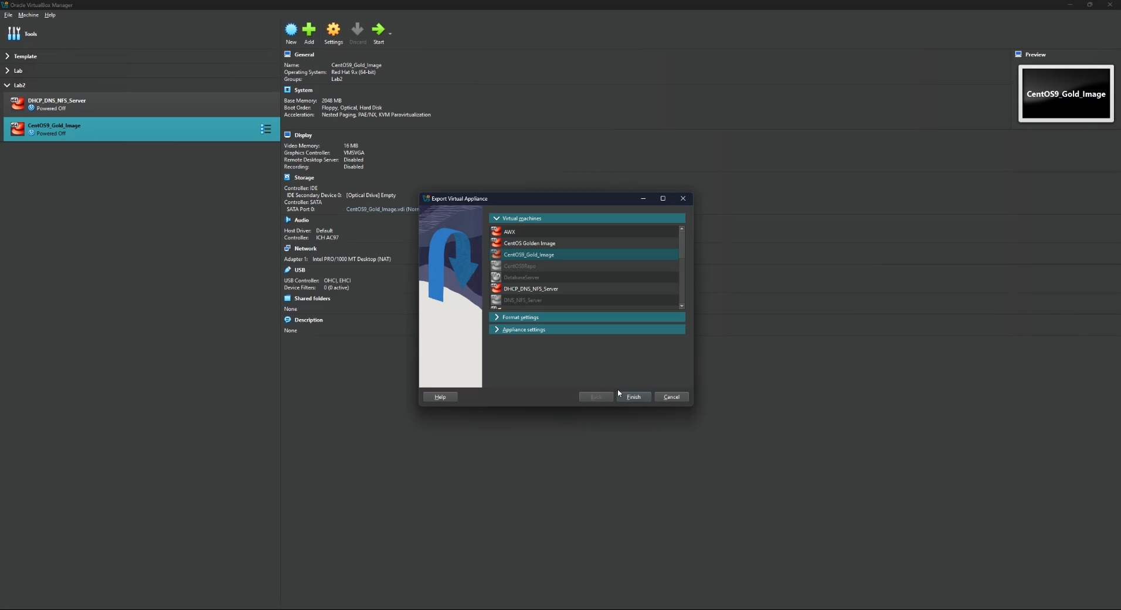Click the Preview panel icon
This screenshot has height=610, width=1121.
point(1018,54)
